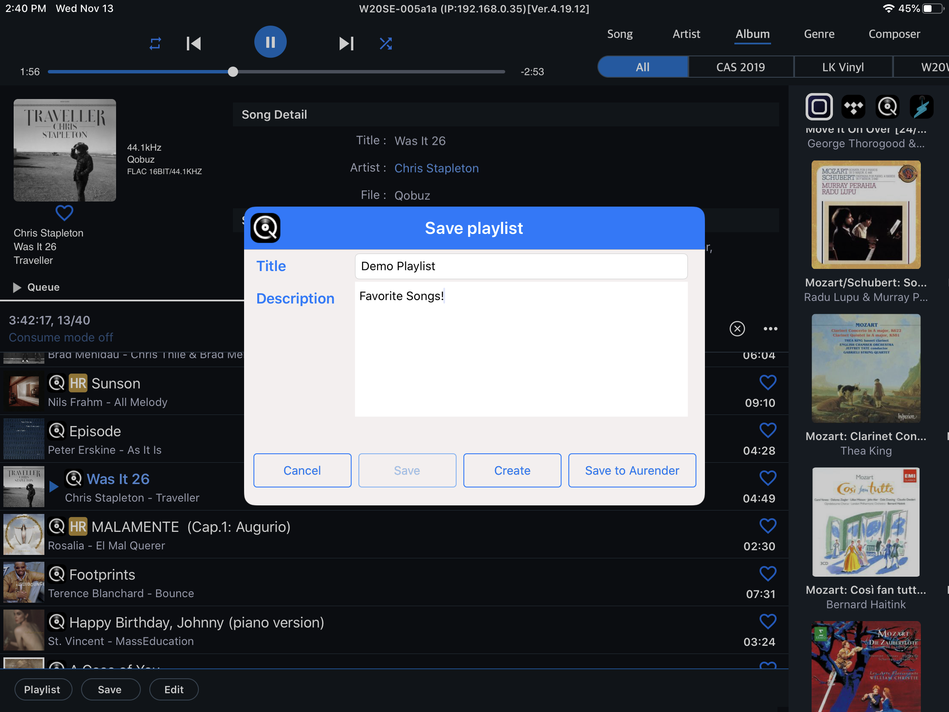Favorite the Footprints track
Viewport: 949px width, 712px height.
tap(768, 573)
